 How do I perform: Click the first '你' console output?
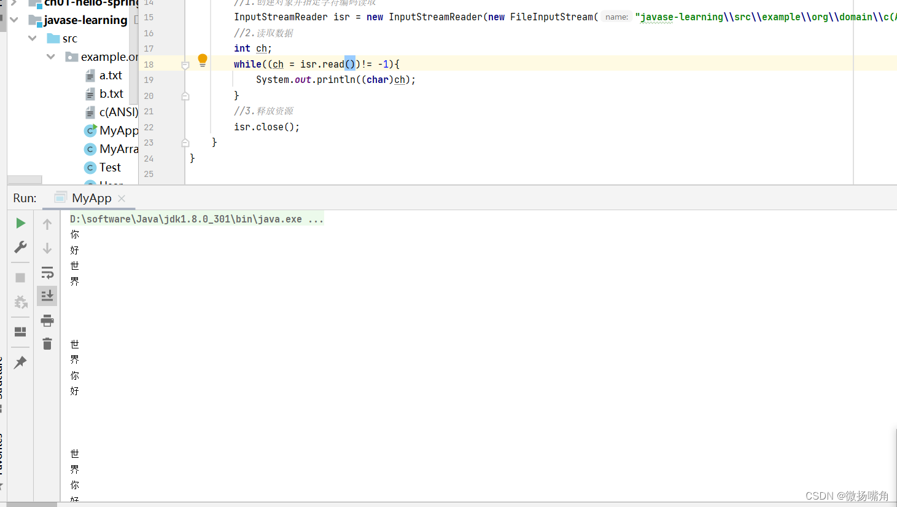[x=75, y=234]
